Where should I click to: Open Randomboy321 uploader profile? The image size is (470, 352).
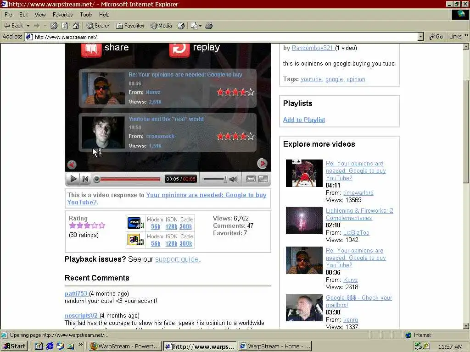pyautogui.click(x=312, y=48)
